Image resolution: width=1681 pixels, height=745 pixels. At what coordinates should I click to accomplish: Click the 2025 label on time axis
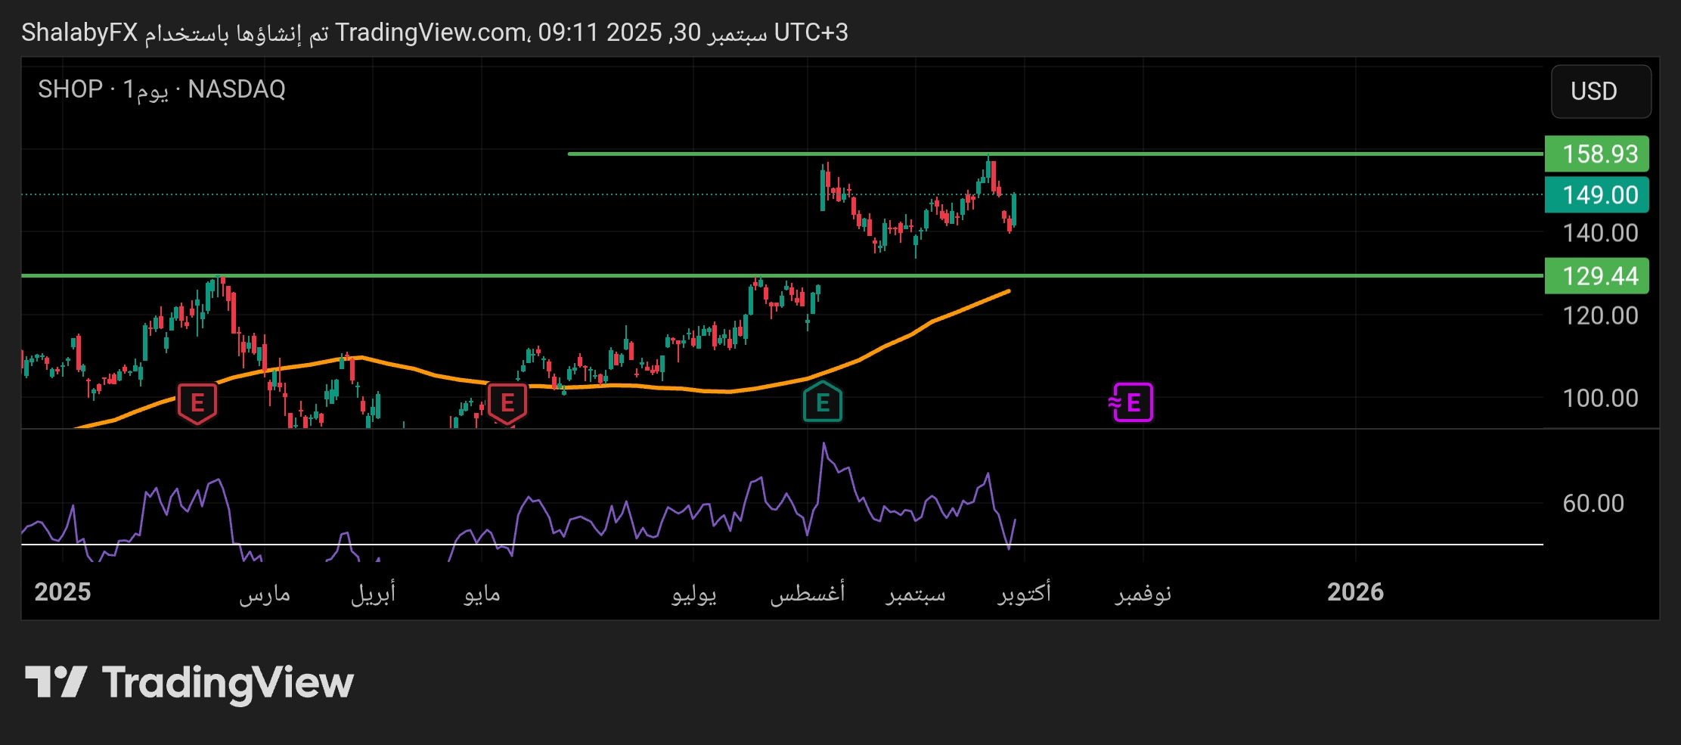click(x=63, y=592)
